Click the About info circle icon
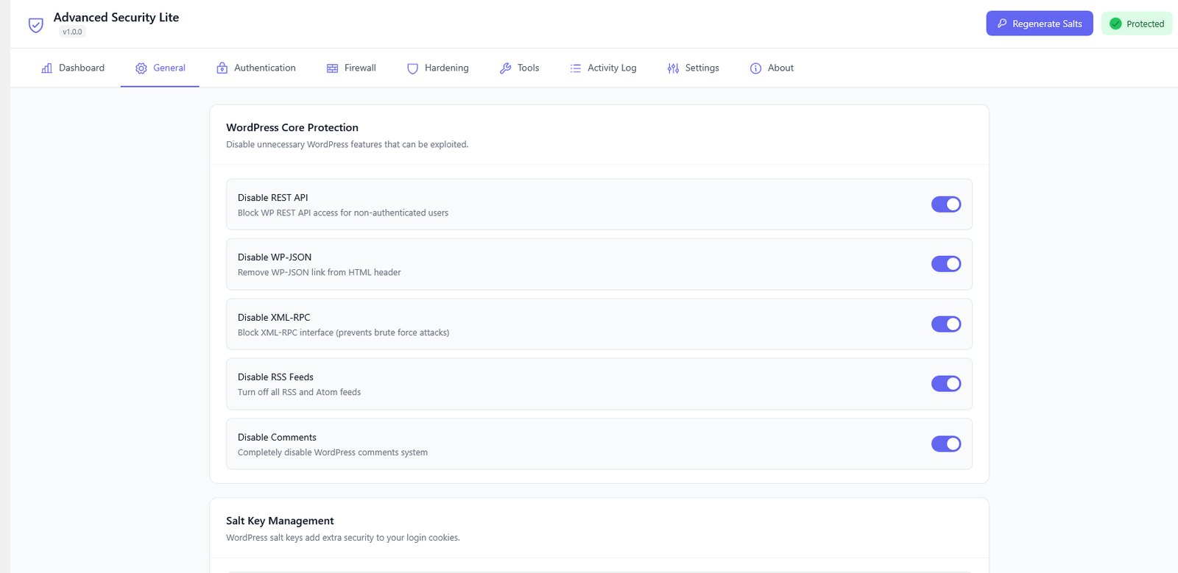 [755, 68]
